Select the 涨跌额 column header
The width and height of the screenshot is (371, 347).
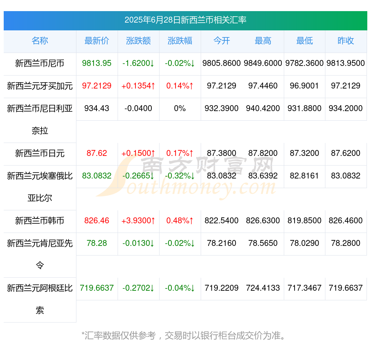tap(138, 41)
